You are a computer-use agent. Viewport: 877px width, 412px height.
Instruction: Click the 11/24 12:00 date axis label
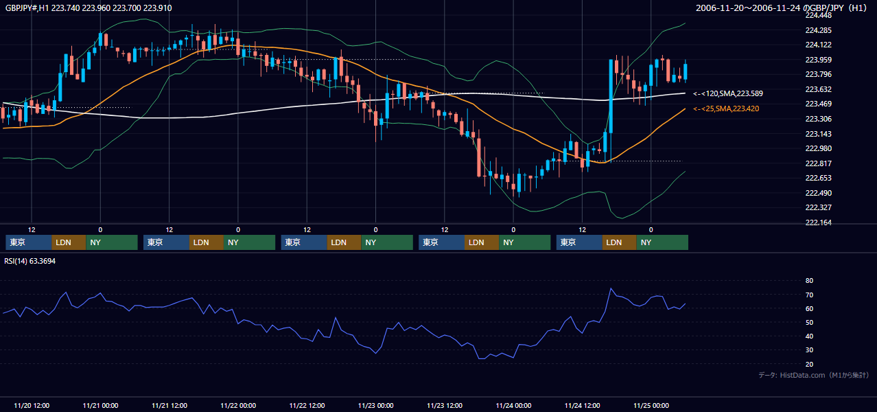[582, 405]
